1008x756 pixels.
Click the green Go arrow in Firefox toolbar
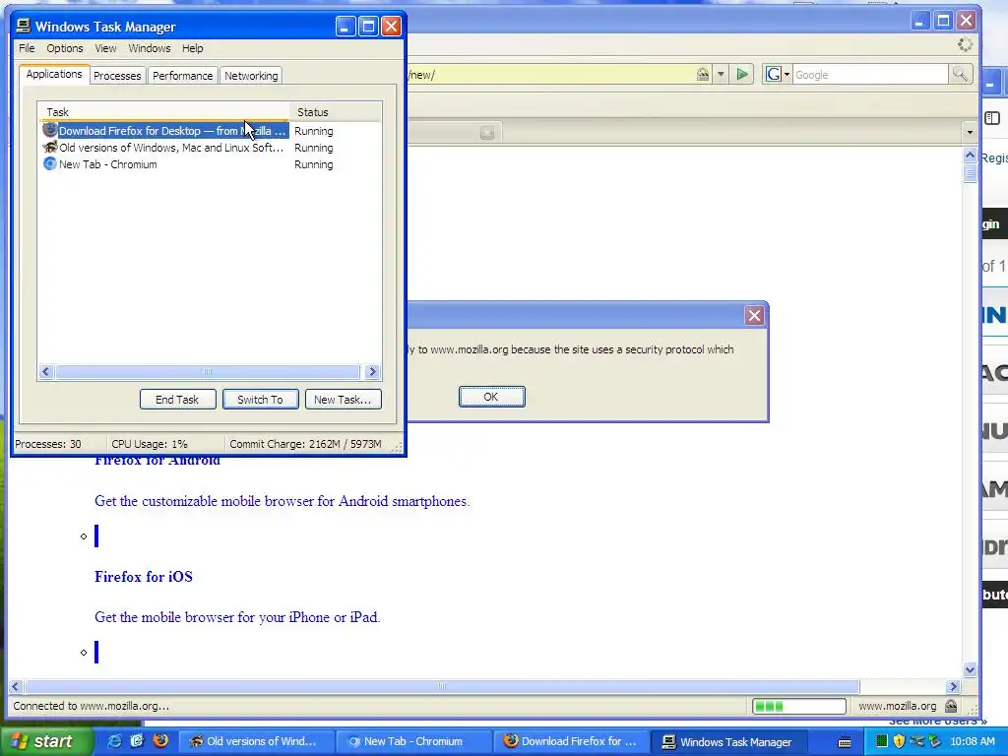(x=742, y=75)
